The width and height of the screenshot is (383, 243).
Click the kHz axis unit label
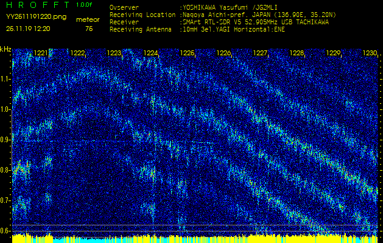(x=5, y=49)
